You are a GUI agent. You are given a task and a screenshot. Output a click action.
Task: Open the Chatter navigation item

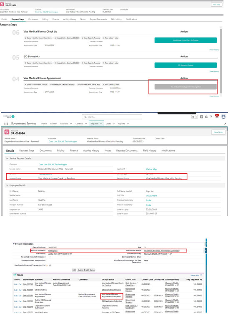tap(53, 124)
